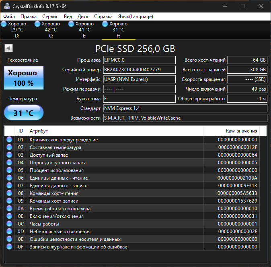Click raw value 00000001537629

238,201
